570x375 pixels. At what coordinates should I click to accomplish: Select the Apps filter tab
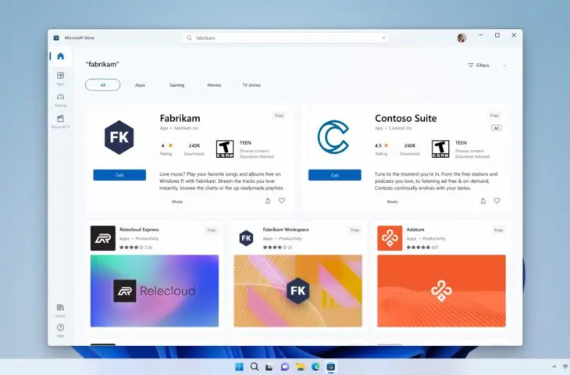140,85
